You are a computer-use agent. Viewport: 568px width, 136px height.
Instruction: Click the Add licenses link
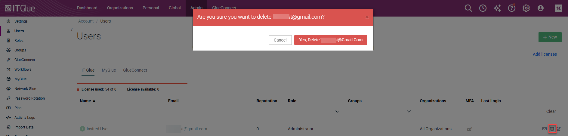click(545, 54)
